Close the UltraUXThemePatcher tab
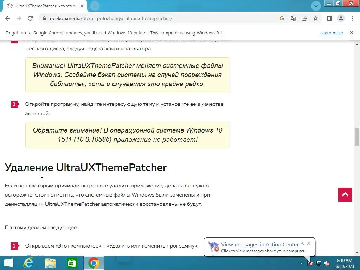360x270 pixels. click(x=82, y=6)
